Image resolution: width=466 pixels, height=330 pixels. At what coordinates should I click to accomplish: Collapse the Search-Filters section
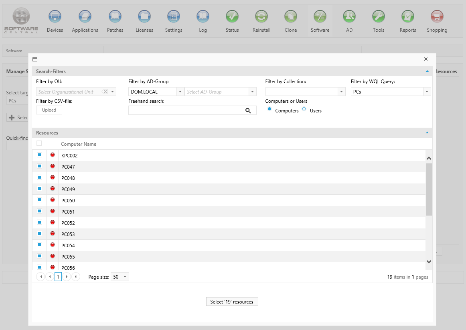[427, 71]
